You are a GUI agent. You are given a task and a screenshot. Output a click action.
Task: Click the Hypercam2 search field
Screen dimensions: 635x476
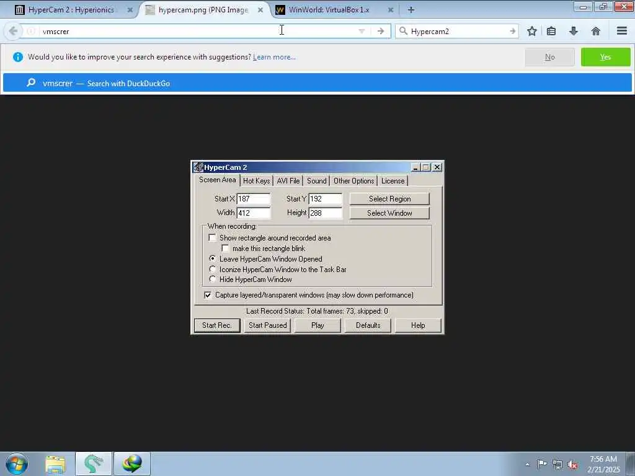point(458,31)
